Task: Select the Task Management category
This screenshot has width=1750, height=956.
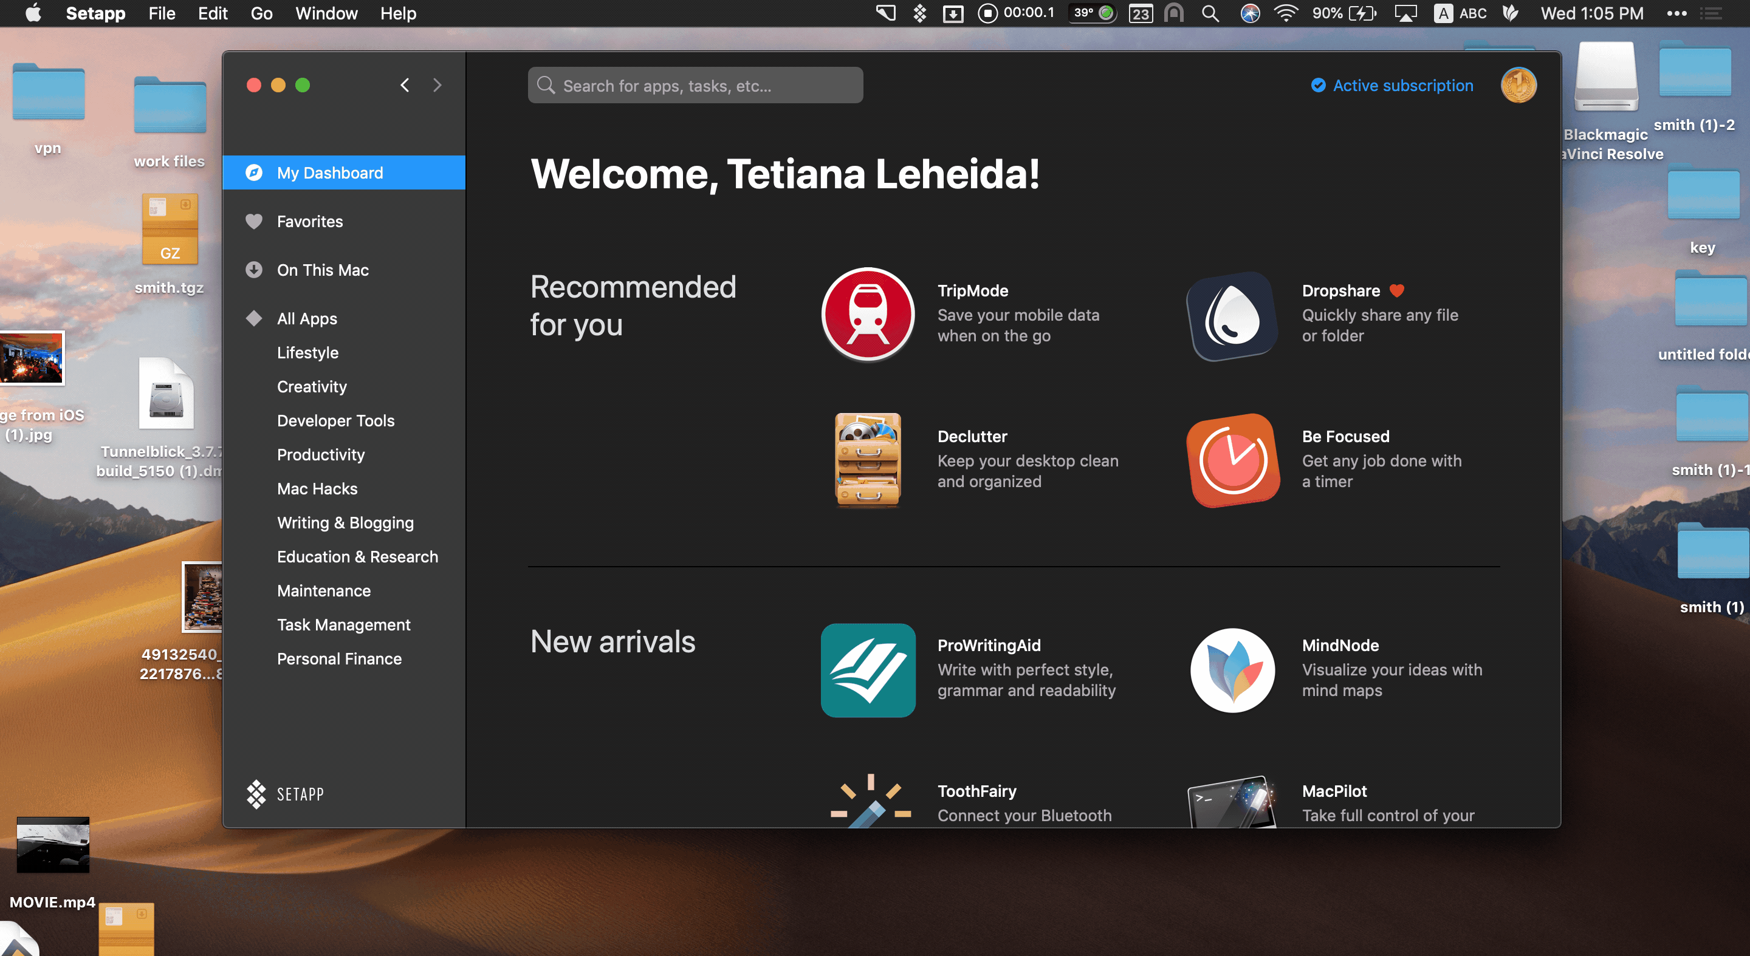Action: click(x=344, y=624)
